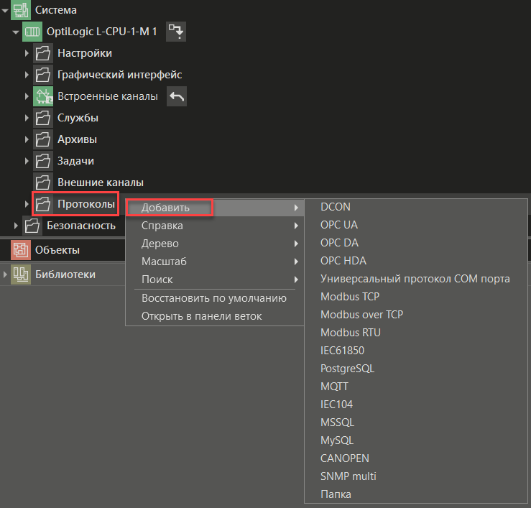Click the Графический интерфейс folder icon
This screenshot has height=508, width=531.
(43, 75)
